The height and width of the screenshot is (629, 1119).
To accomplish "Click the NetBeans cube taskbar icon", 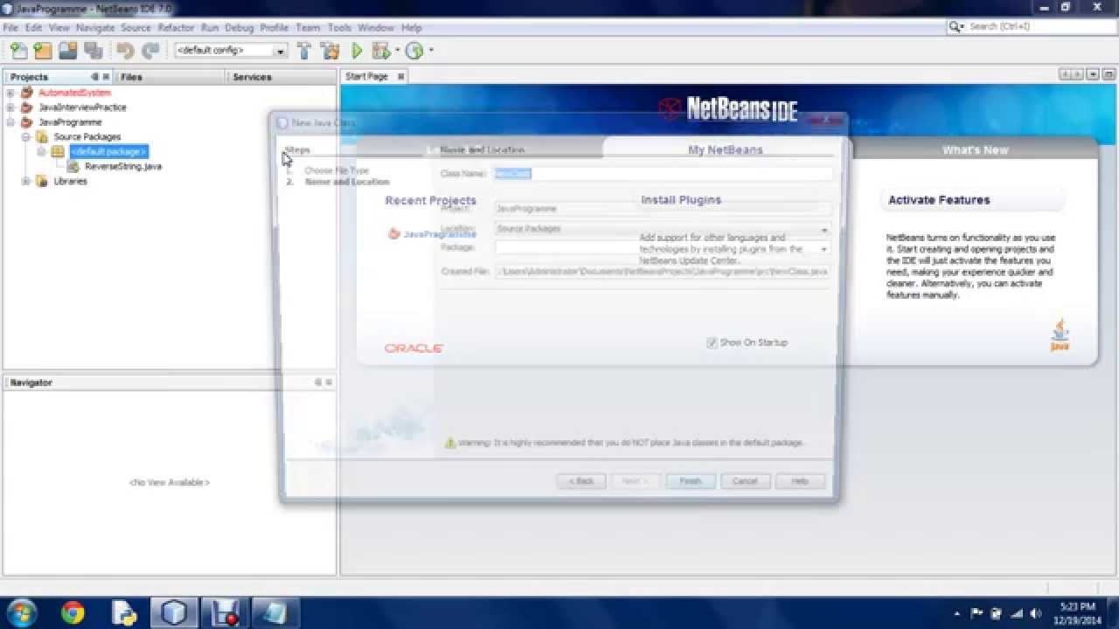I will (x=174, y=612).
